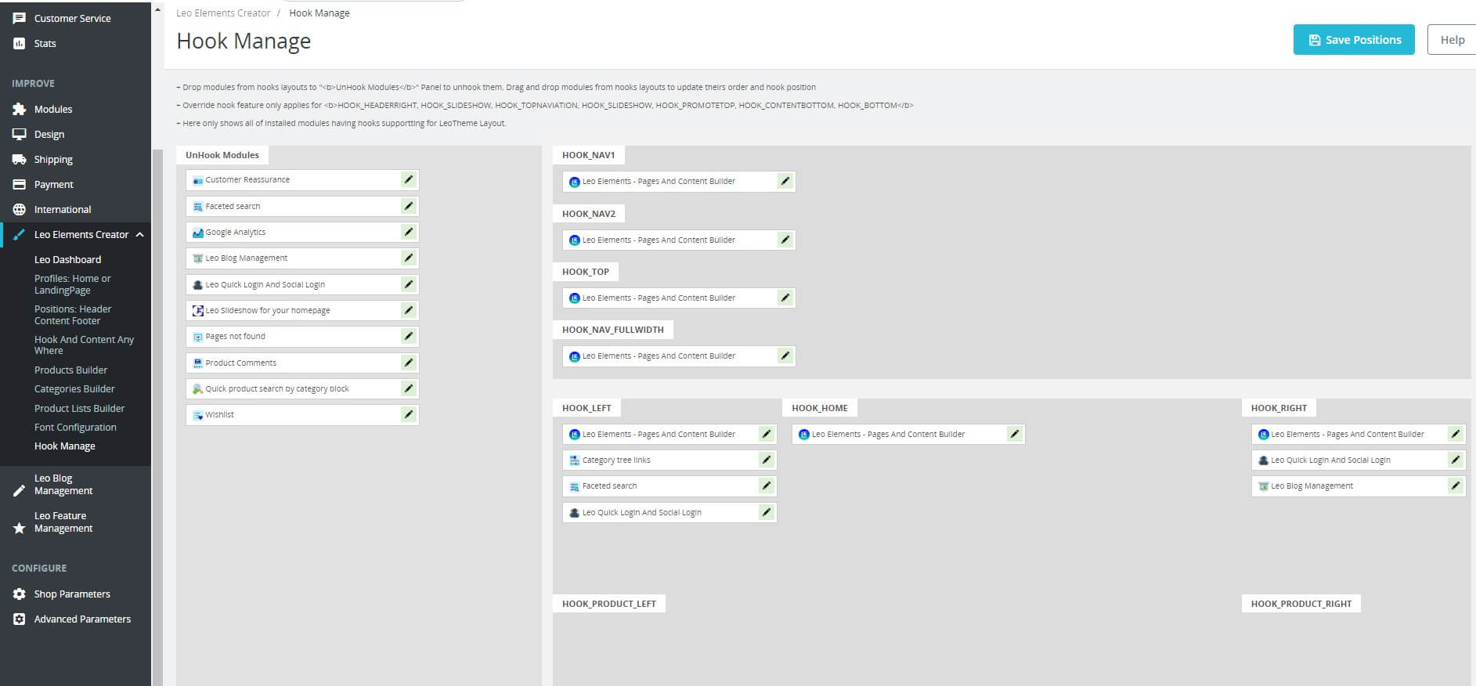Screen dimensions: 1476x686
Task: Edit the Category tree links module
Action: point(766,460)
